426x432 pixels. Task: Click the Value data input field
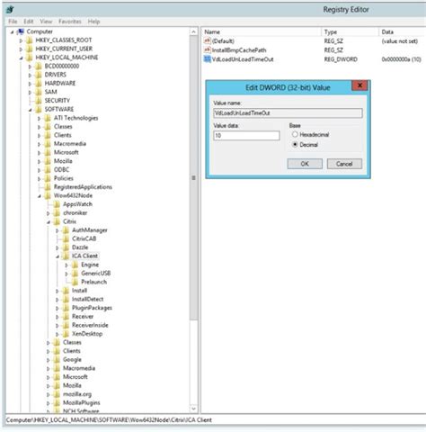click(246, 136)
